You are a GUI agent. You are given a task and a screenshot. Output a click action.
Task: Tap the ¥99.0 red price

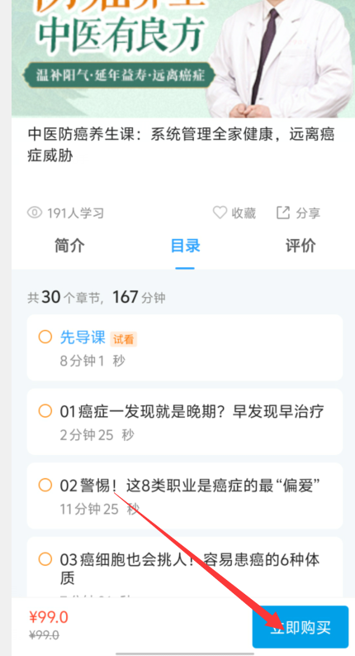click(x=49, y=617)
